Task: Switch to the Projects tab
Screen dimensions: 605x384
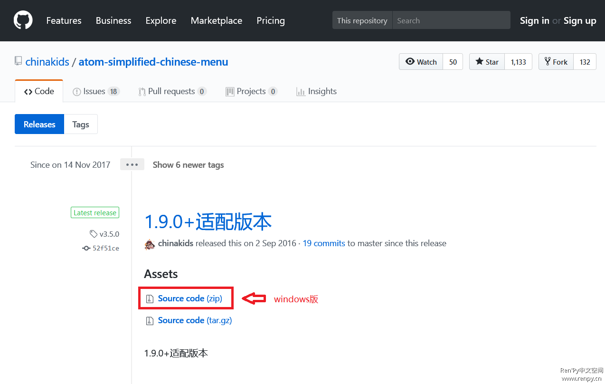Action: (x=251, y=91)
